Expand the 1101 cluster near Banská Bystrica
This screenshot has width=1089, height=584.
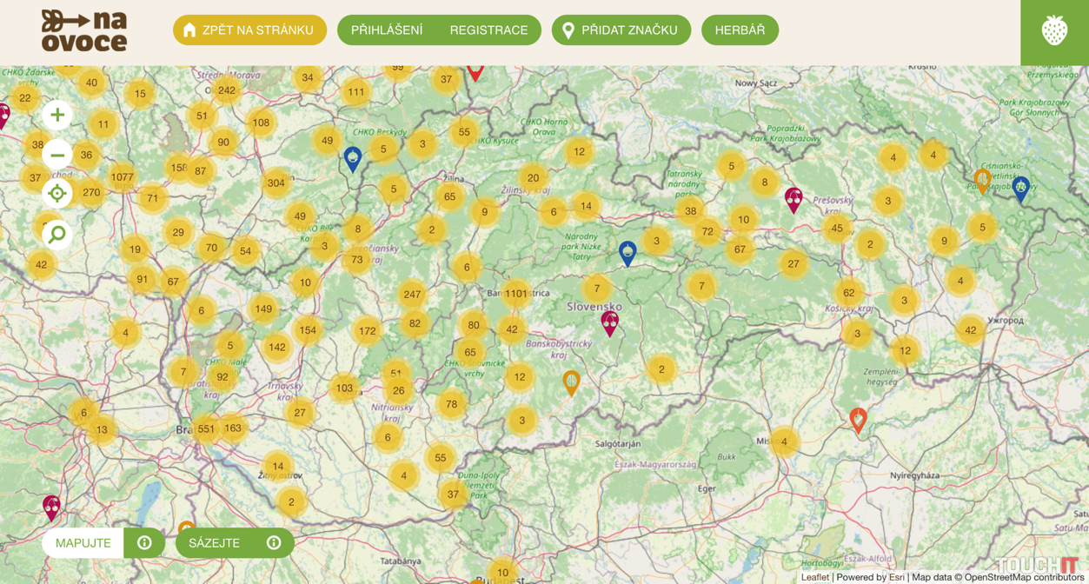(516, 294)
